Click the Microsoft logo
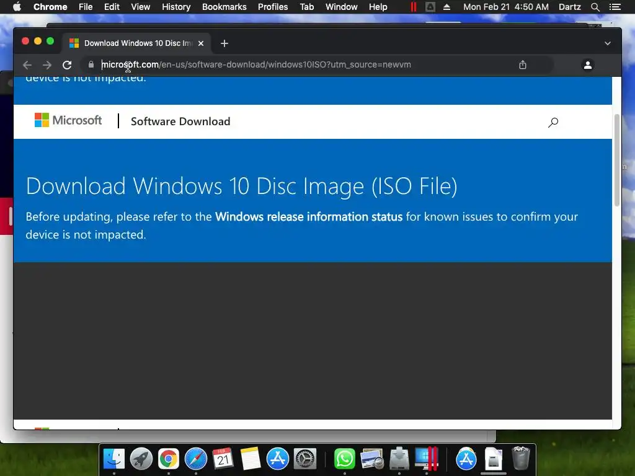 pyautogui.click(x=68, y=120)
